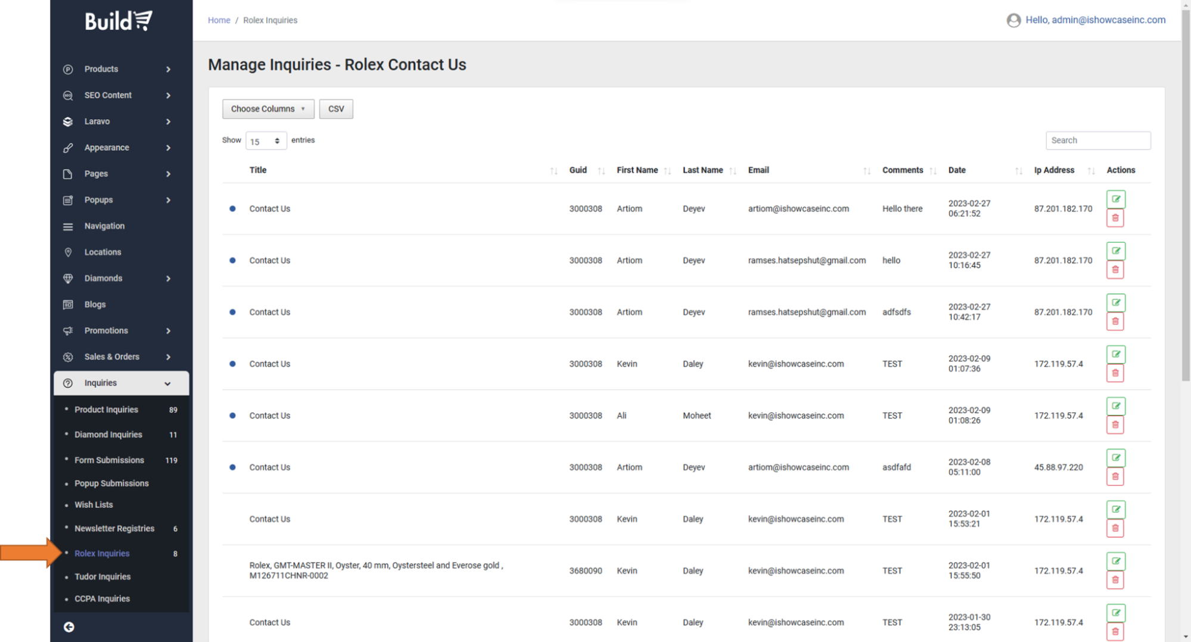The width and height of the screenshot is (1191, 642).
Task: Open Product Inquiries submenu item
Action: (x=106, y=410)
